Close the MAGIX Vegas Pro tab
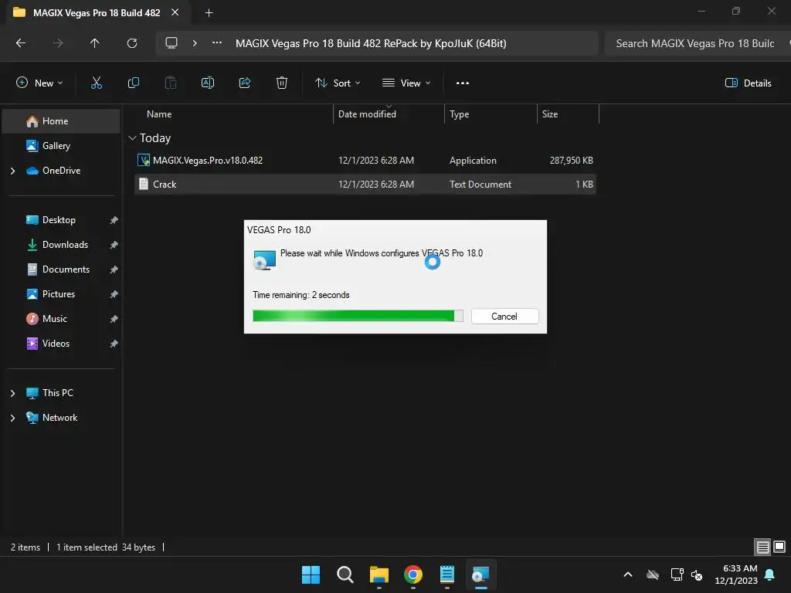This screenshot has height=593, width=791. pos(175,12)
